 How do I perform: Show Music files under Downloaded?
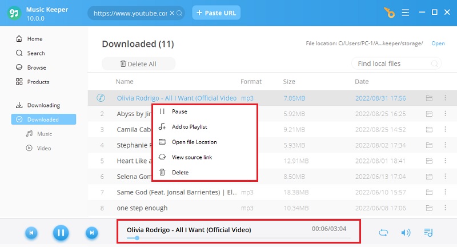tap(39, 134)
